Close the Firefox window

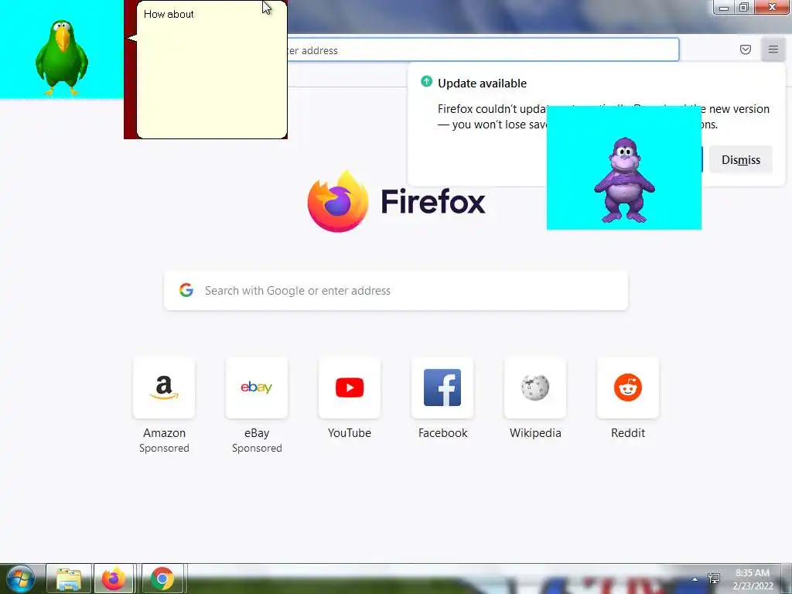pyautogui.click(x=772, y=7)
